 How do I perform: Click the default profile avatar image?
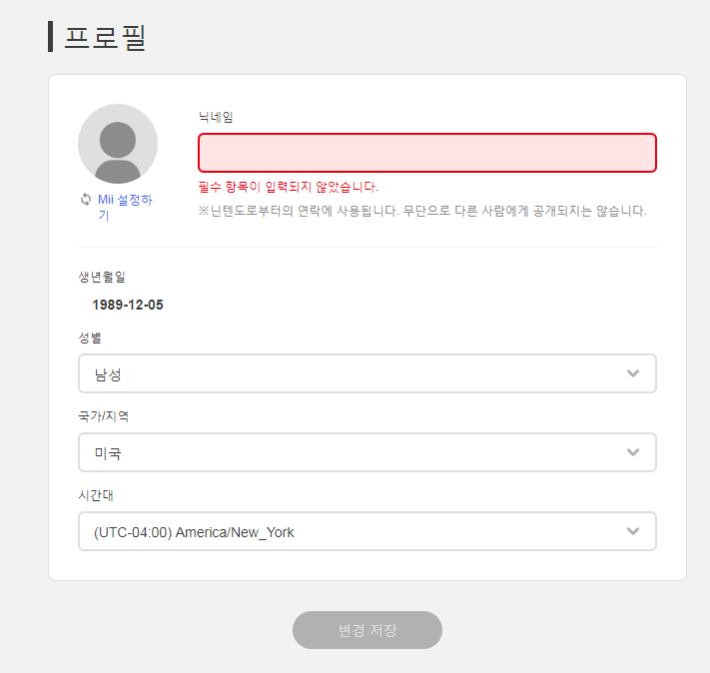[x=118, y=144]
